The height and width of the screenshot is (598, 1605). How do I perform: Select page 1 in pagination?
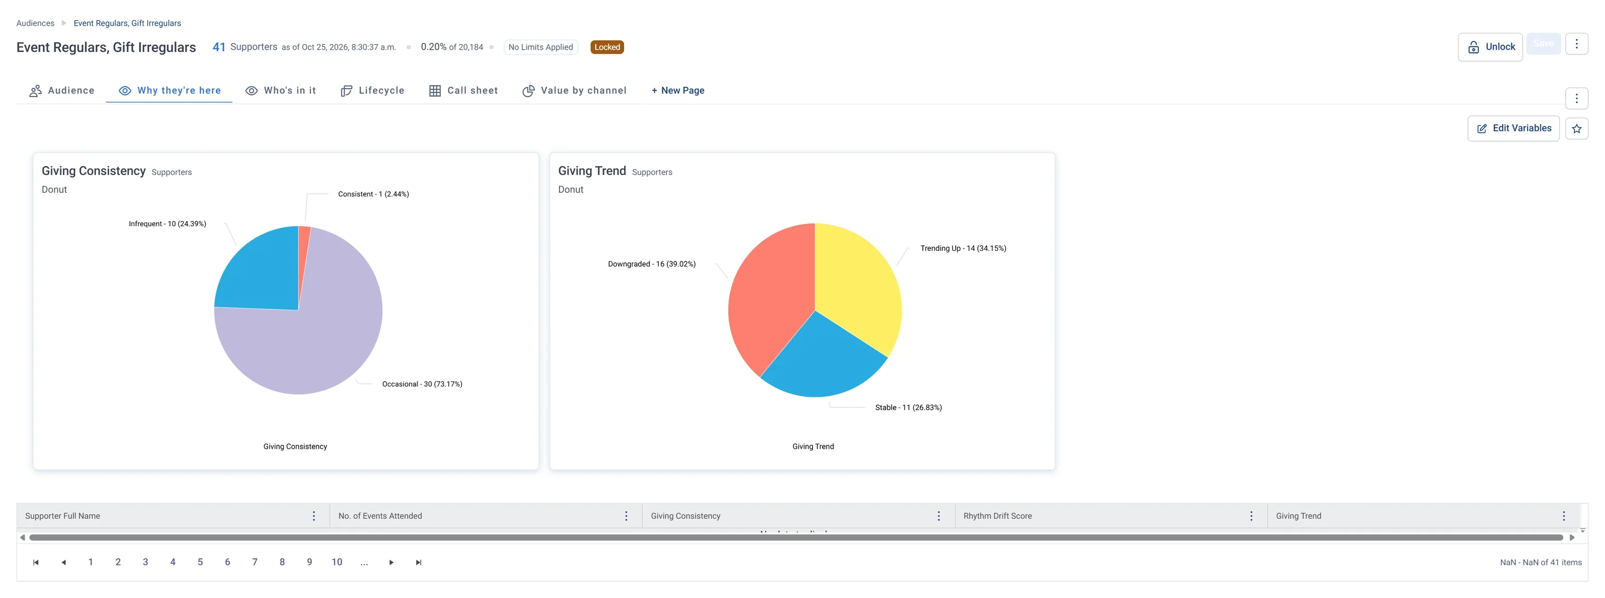pos(90,562)
